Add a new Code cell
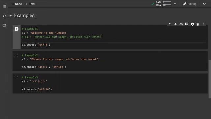211x119 pixels. point(17,4)
